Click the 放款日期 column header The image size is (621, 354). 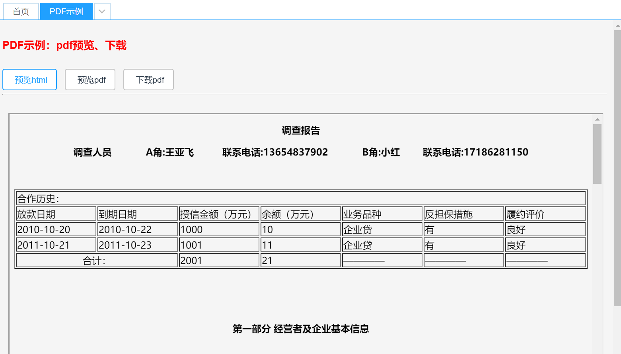point(56,214)
